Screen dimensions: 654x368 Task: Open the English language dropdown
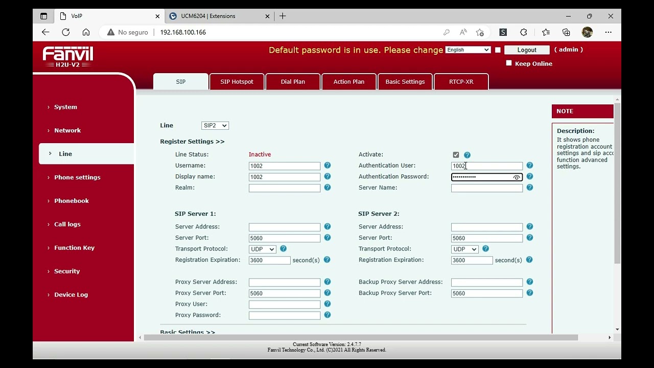tap(468, 50)
